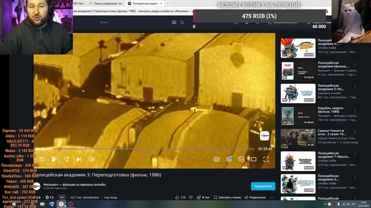Seek on the video progress bar

point(154,149)
